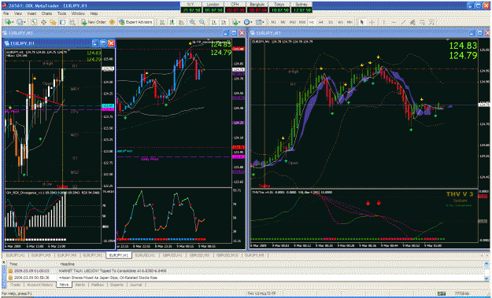The height and width of the screenshot is (298, 492).
Task: Switch to the Account History tab
Action: point(40,285)
